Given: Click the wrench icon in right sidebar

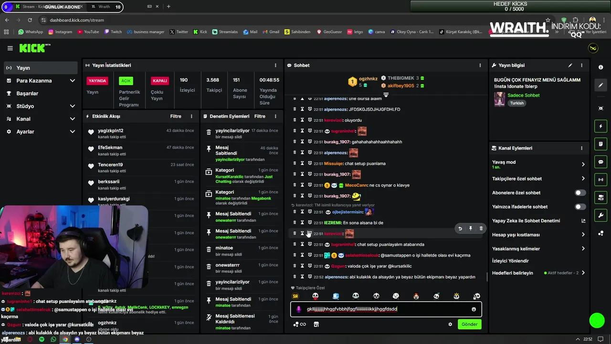Looking at the screenshot, I should click(600, 215).
